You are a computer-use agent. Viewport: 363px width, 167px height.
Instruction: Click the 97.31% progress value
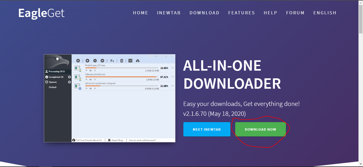(x=164, y=77)
